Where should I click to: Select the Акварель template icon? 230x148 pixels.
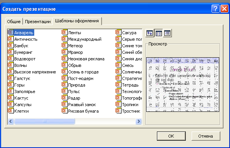10,32
